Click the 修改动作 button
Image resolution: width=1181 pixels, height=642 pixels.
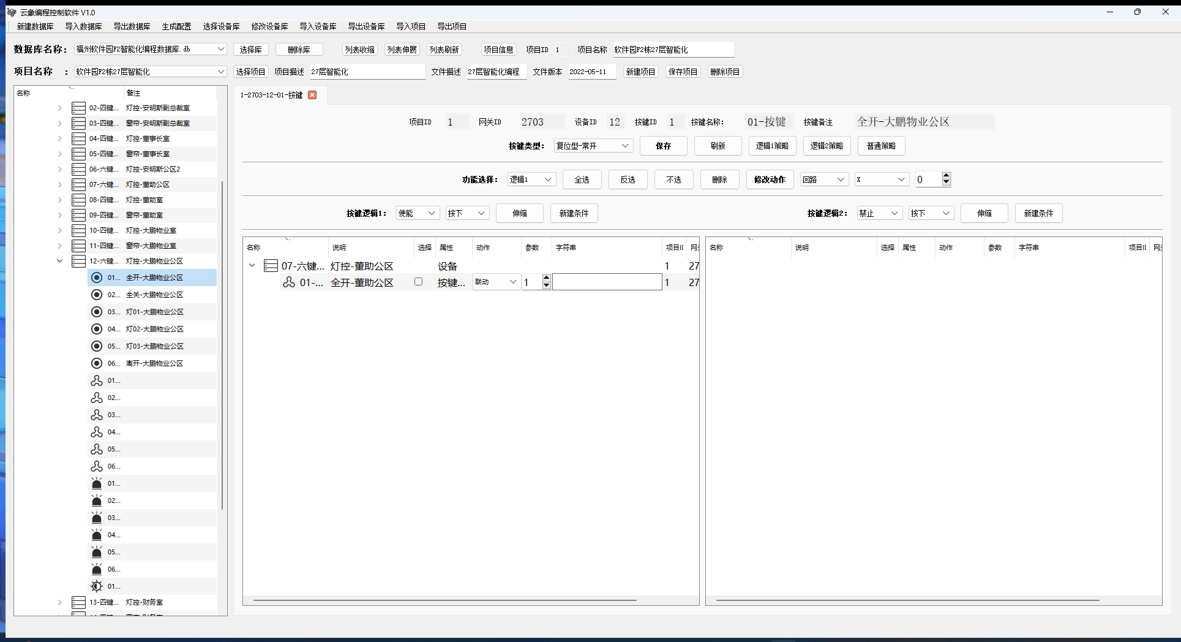click(770, 179)
